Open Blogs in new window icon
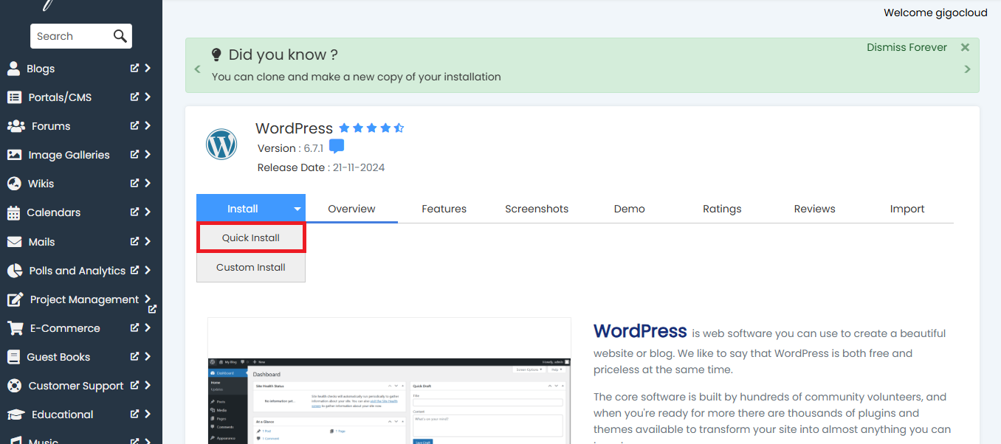Screen dimensions: 1001x444 134,68
